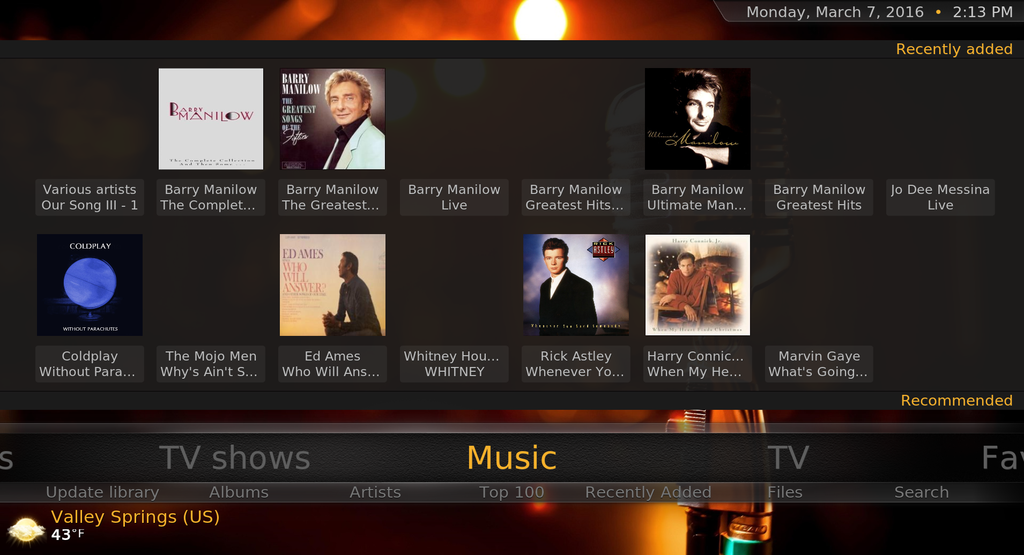Image resolution: width=1024 pixels, height=555 pixels.
Task: Select Marvin Gaye What's Going... album
Action: (x=819, y=364)
